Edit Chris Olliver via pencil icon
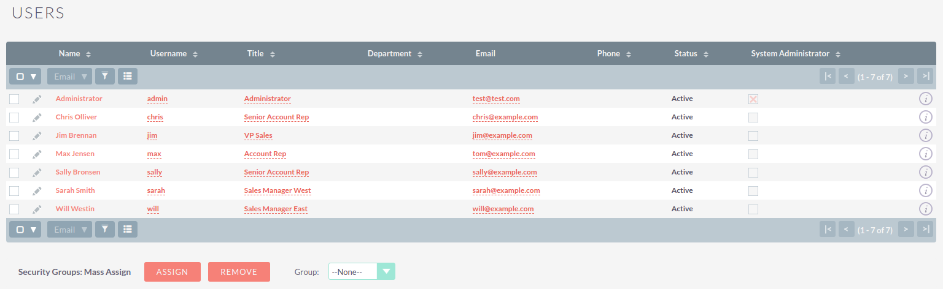The height and width of the screenshot is (289, 943). coord(37,118)
